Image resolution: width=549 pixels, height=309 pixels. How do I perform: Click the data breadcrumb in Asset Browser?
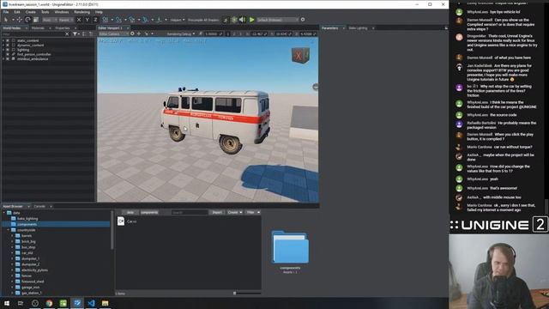pos(130,212)
